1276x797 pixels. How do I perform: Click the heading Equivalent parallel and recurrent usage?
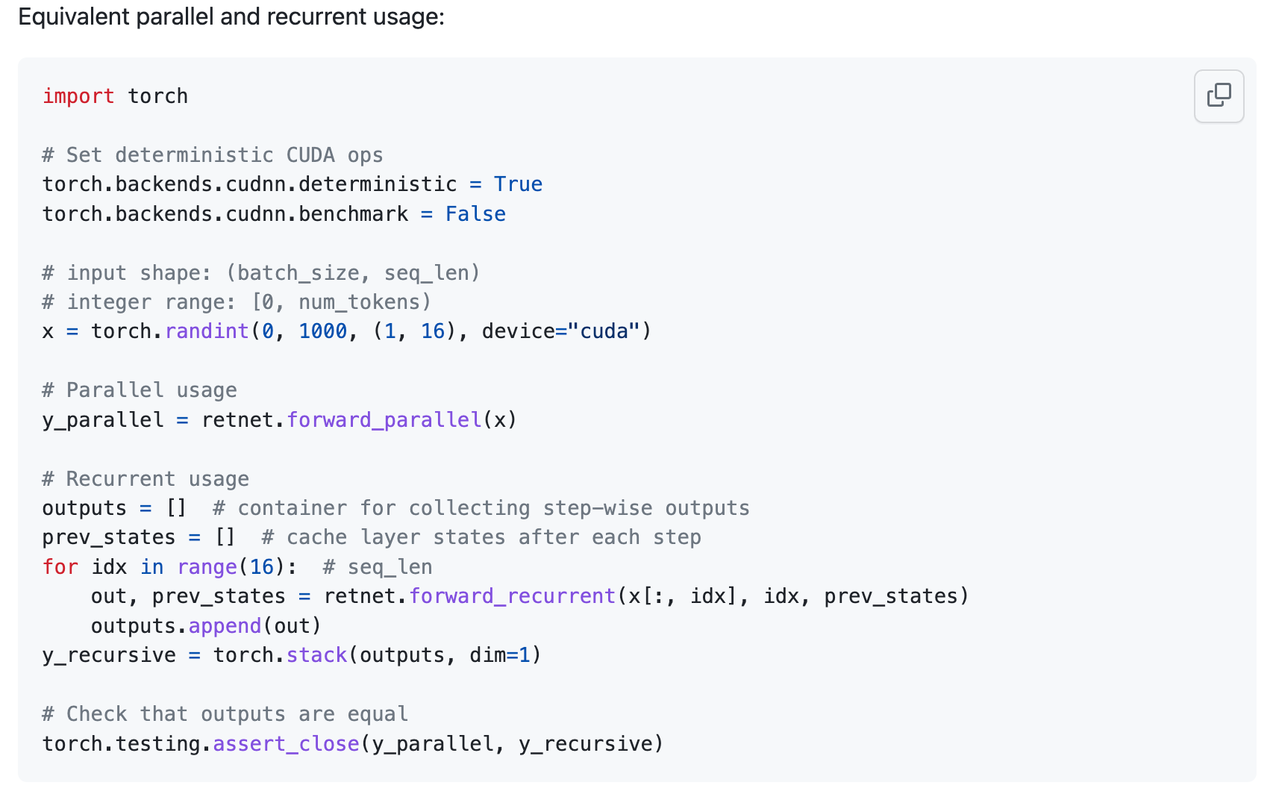coord(232,16)
